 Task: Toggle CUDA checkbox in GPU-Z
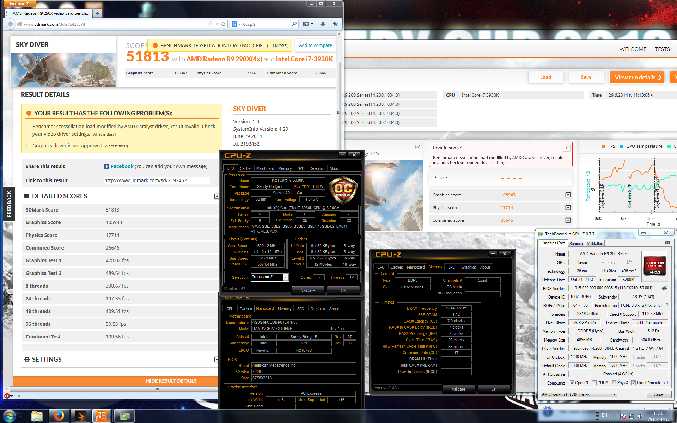tap(594, 383)
